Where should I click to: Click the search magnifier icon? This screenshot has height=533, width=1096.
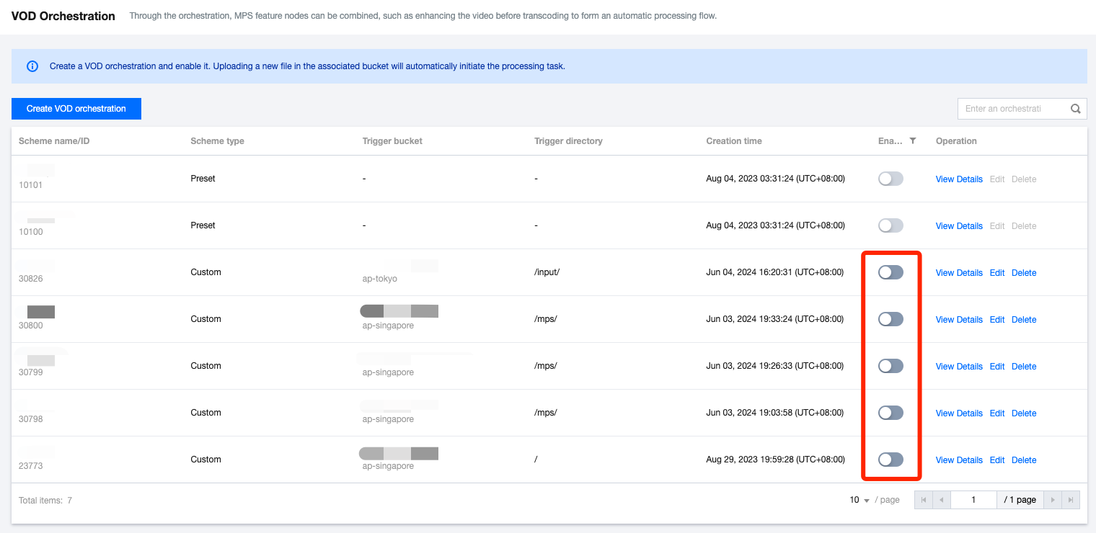(1075, 108)
